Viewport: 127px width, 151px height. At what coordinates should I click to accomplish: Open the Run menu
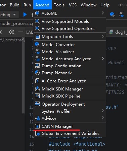[x=27, y=5]
